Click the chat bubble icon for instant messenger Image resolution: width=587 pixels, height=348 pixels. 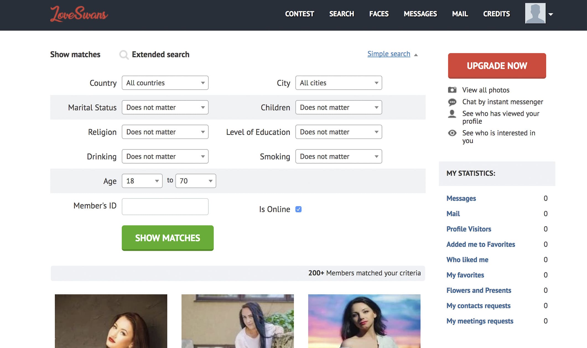pos(452,102)
